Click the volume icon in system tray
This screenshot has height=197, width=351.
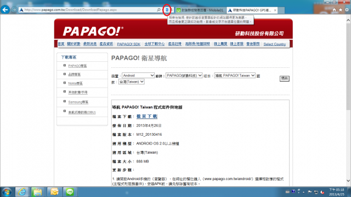pos(322,192)
